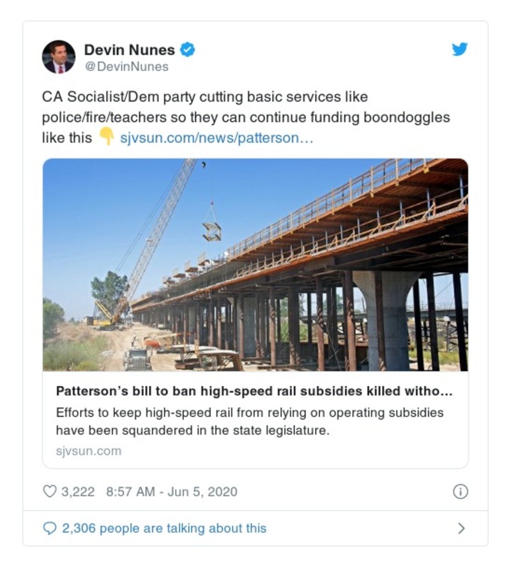
Task: Open the @DevinNunes handle
Action: click(x=126, y=66)
